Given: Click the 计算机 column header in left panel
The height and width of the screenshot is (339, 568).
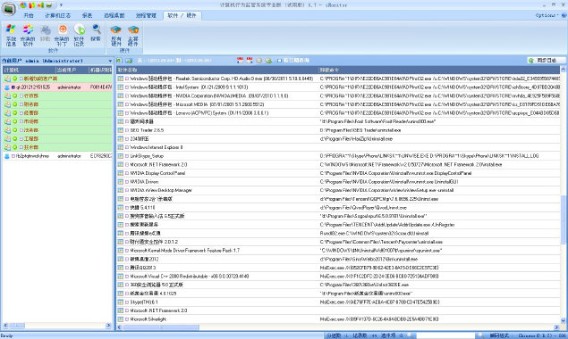Looking at the screenshot, I should tap(29, 70).
